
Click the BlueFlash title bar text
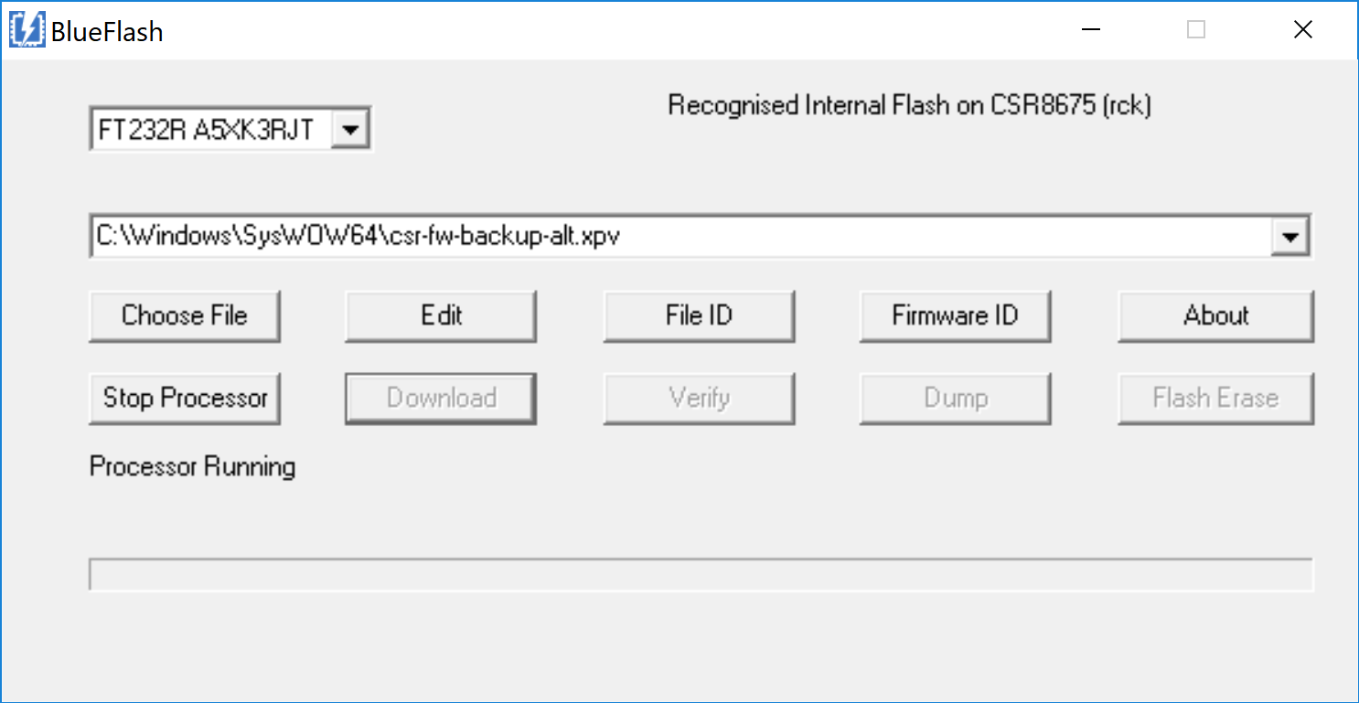pyautogui.click(x=107, y=32)
